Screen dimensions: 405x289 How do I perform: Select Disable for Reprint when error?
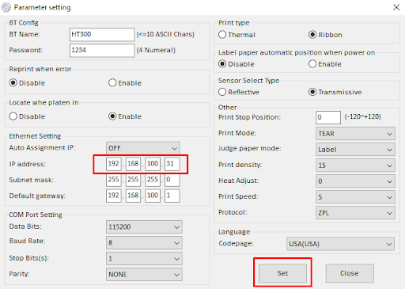coord(27,83)
